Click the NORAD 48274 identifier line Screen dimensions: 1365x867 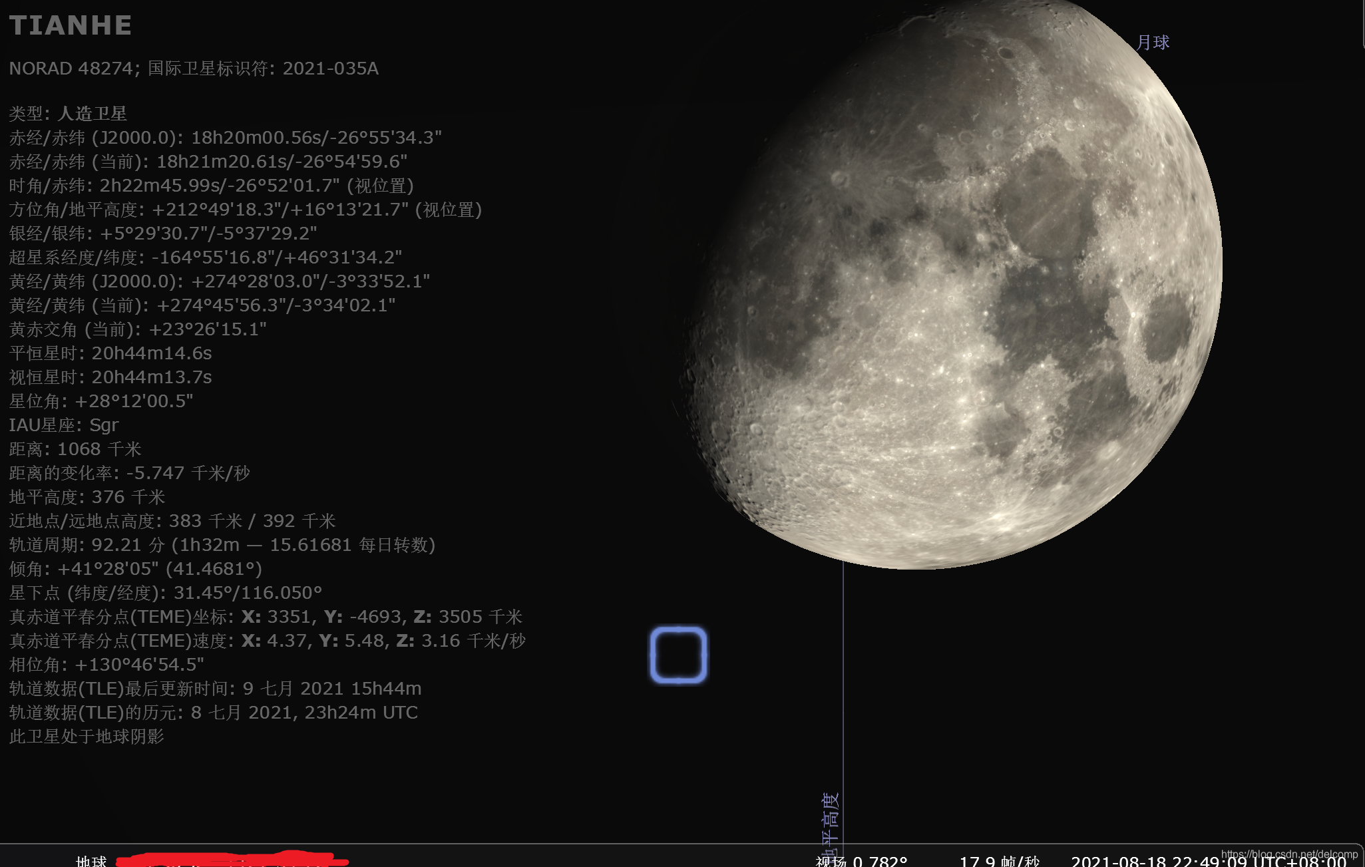(194, 69)
